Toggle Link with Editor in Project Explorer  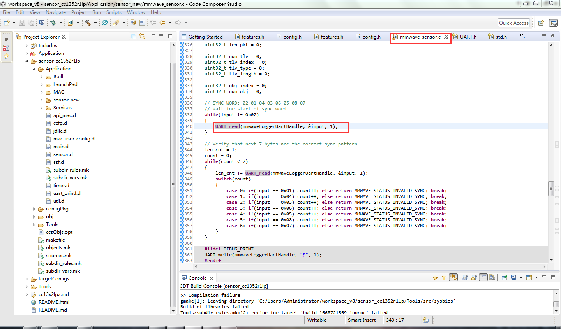[142, 37]
